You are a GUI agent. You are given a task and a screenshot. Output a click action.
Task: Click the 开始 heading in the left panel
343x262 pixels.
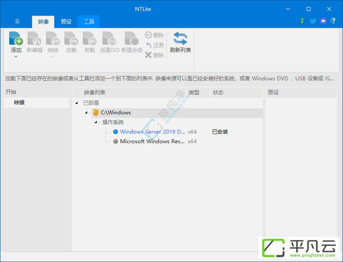pos(11,92)
